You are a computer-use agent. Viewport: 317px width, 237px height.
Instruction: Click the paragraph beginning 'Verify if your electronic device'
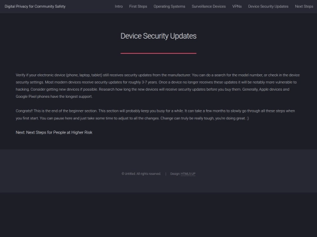point(158,85)
